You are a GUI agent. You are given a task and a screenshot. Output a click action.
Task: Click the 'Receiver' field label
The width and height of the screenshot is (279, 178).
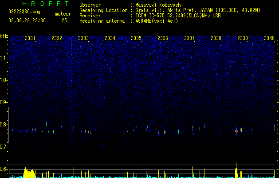click(90, 16)
